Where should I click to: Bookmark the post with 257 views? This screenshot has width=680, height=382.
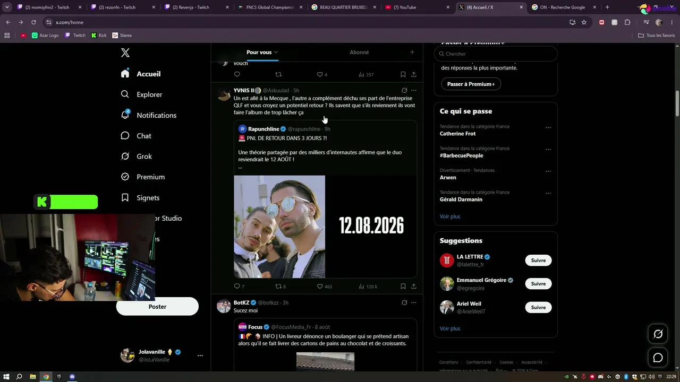[x=403, y=74]
